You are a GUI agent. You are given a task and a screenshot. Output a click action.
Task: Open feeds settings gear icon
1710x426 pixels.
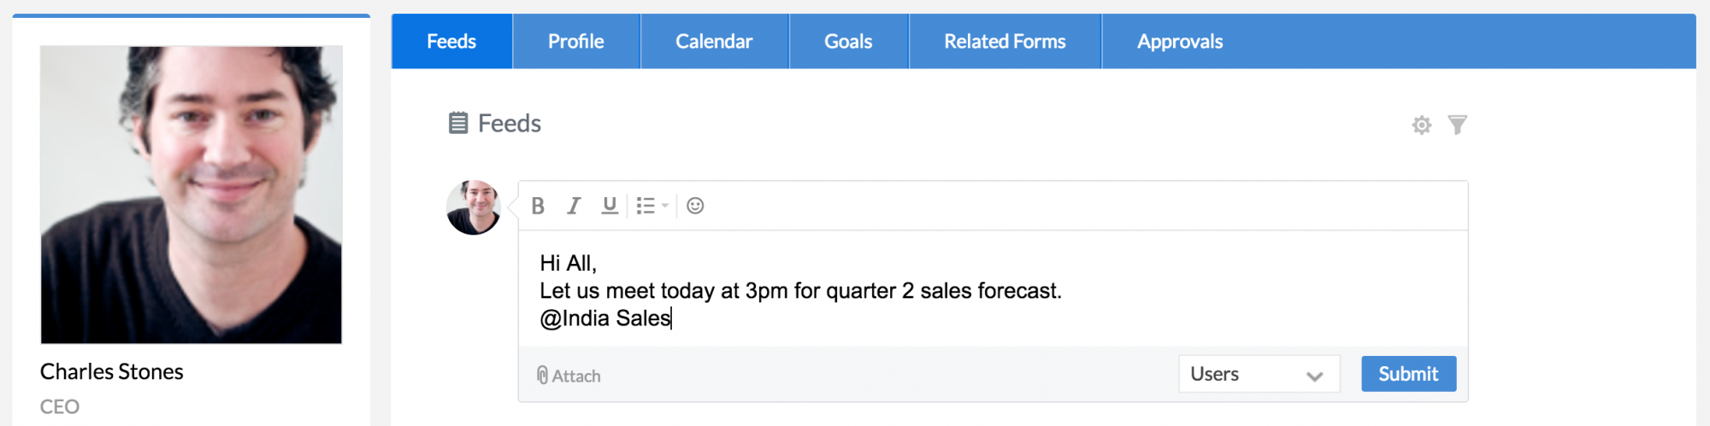[1421, 125]
